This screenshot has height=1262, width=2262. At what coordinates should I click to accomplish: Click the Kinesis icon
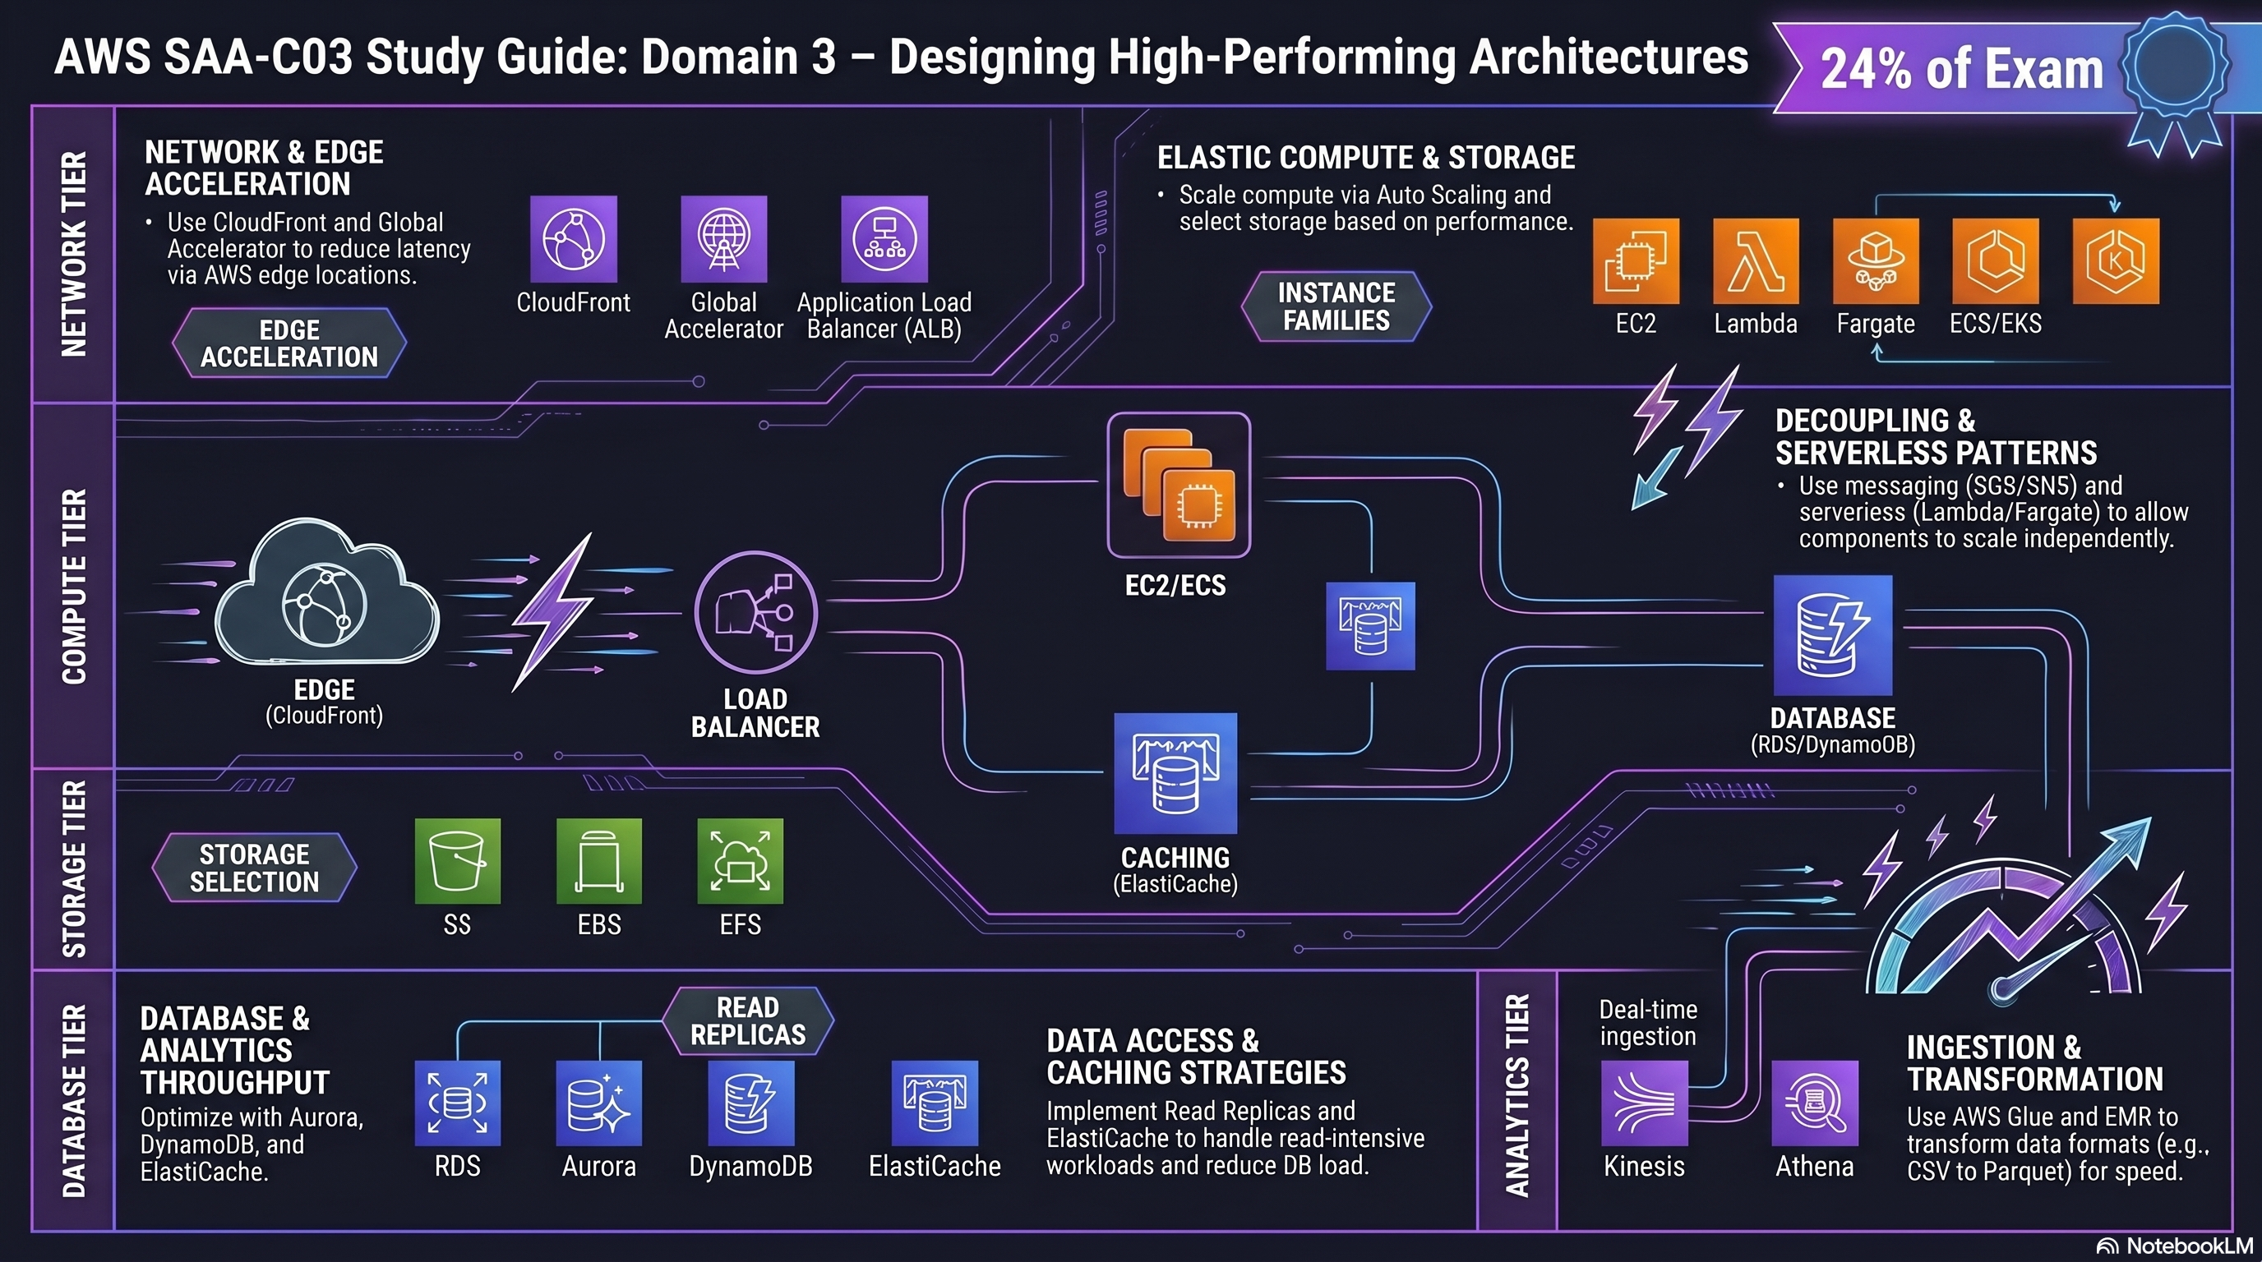click(1644, 1103)
